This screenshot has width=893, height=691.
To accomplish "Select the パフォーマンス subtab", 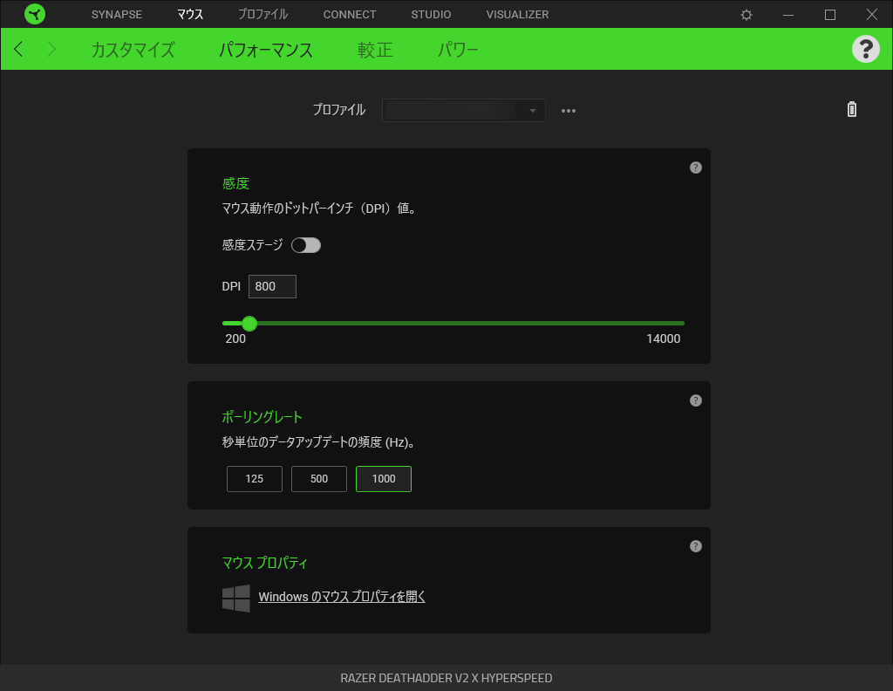I will 266,50.
